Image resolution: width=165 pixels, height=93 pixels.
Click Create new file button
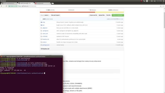pos(93,15)
